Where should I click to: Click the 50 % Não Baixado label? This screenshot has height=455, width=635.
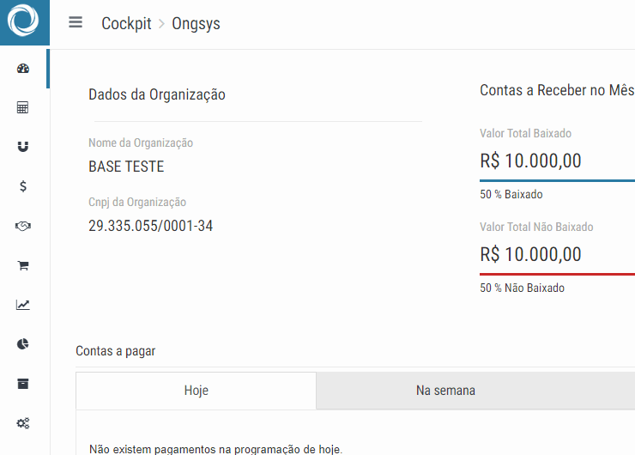(x=522, y=288)
